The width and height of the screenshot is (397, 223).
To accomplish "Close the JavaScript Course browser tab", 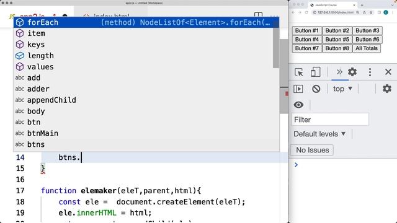I will click(354, 5).
